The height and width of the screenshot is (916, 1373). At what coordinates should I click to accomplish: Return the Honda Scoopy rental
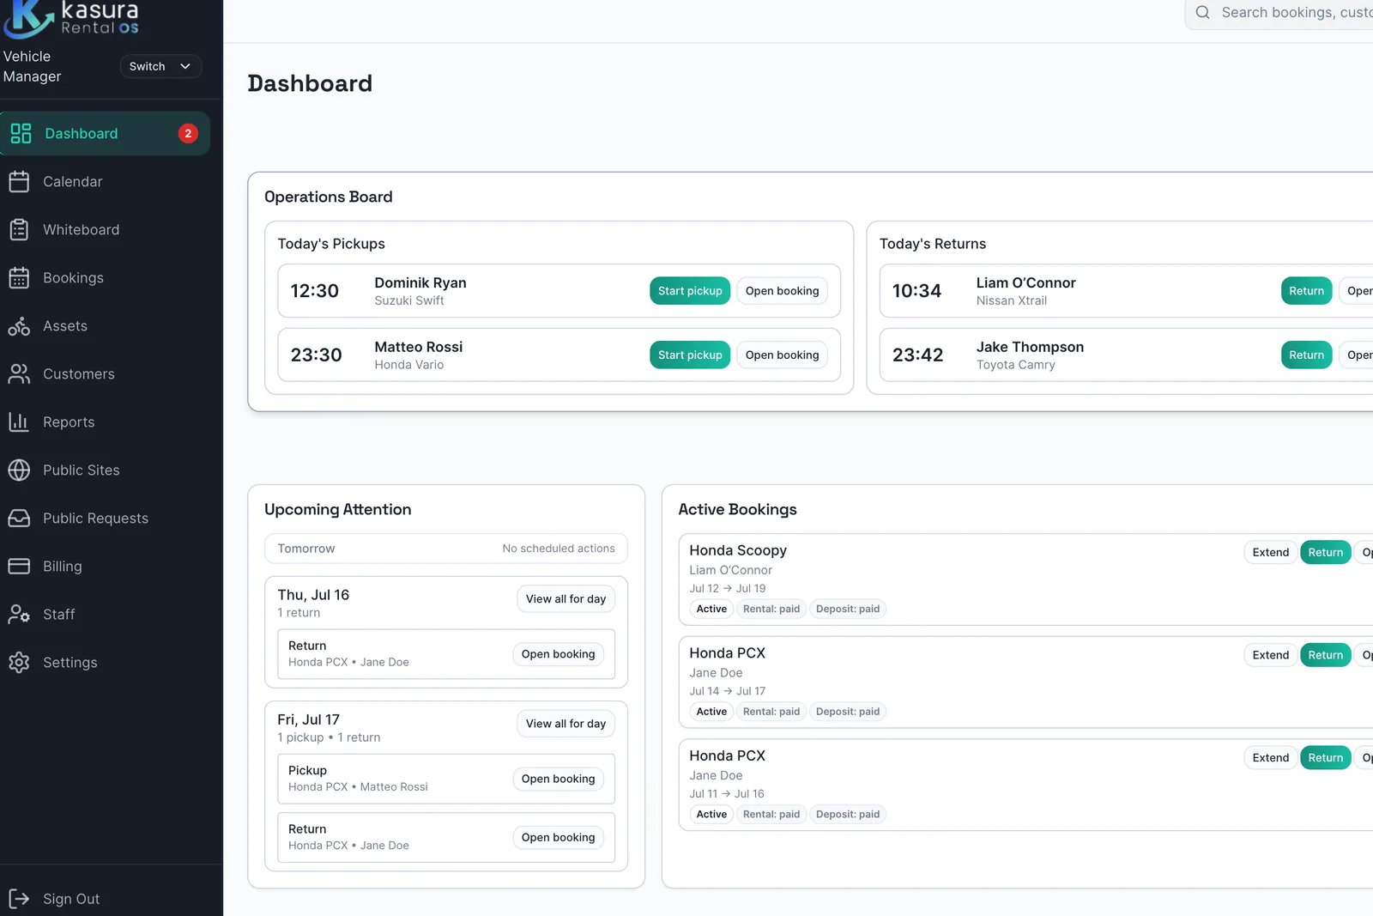[x=1326, y=552]
